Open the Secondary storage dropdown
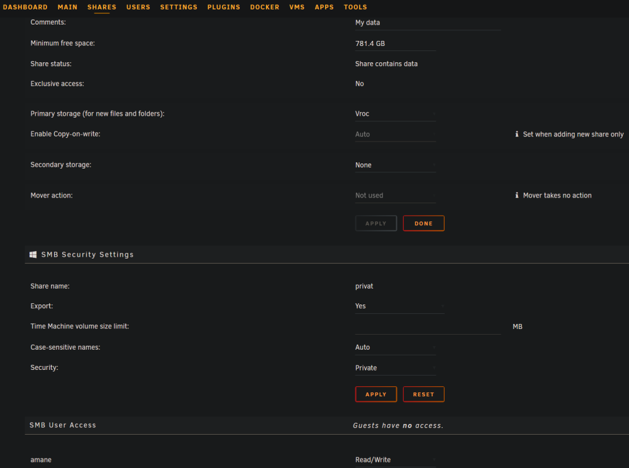This screenshot has width=629, height=468. click(x=395, y=165)
